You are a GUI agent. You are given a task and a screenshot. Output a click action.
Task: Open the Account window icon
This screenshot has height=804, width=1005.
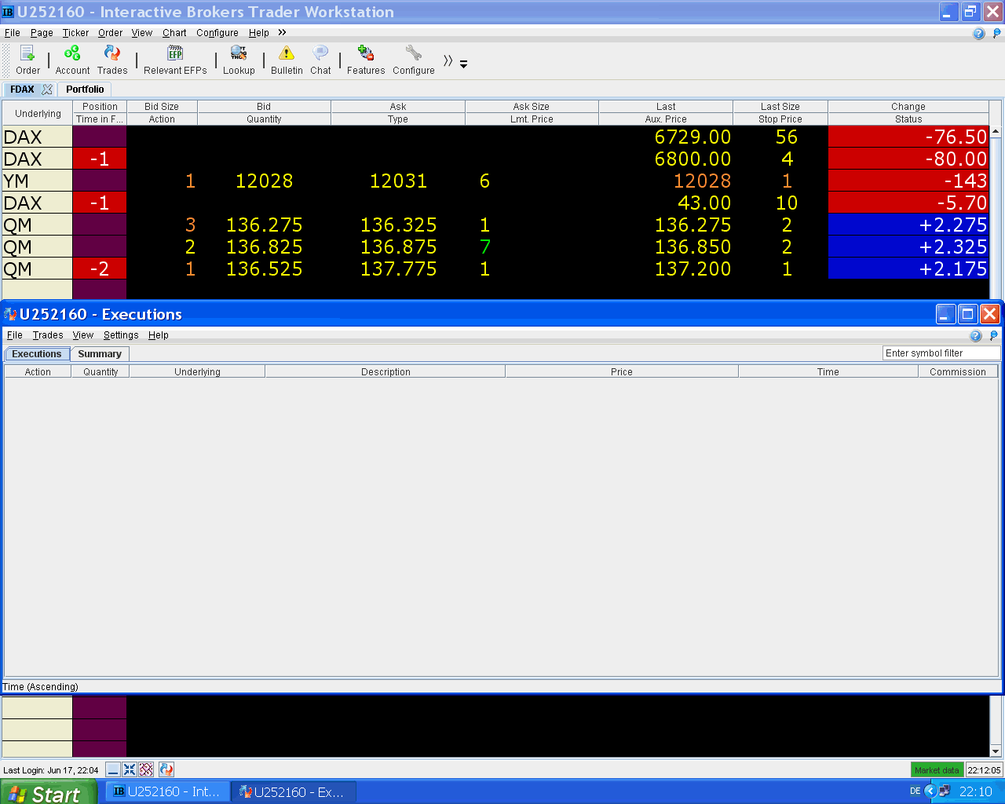pos(72,60)
